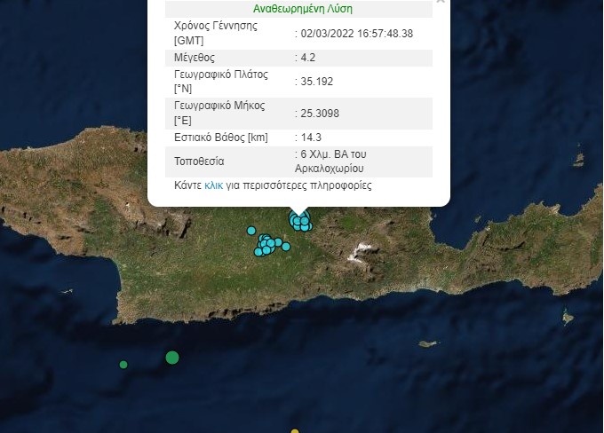The width and height of the screenshot is (604, 433).
Task: Click the small island south of eastern Crete
Action: tap(428, 344)
